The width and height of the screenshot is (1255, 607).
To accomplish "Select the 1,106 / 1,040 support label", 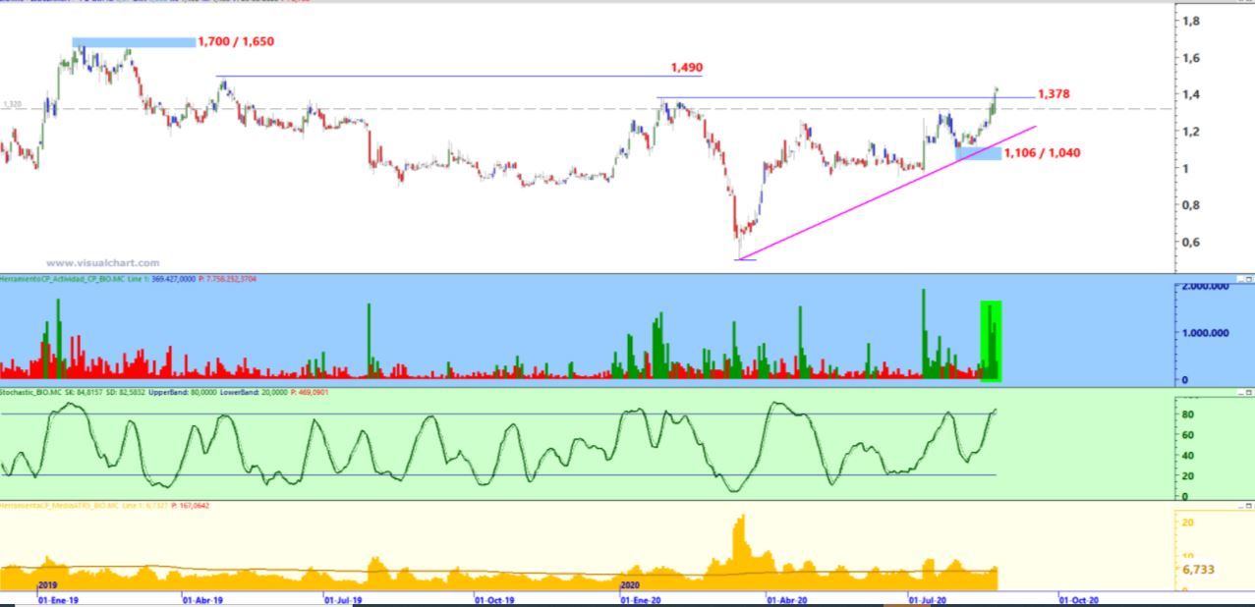I will (1043, 153).
